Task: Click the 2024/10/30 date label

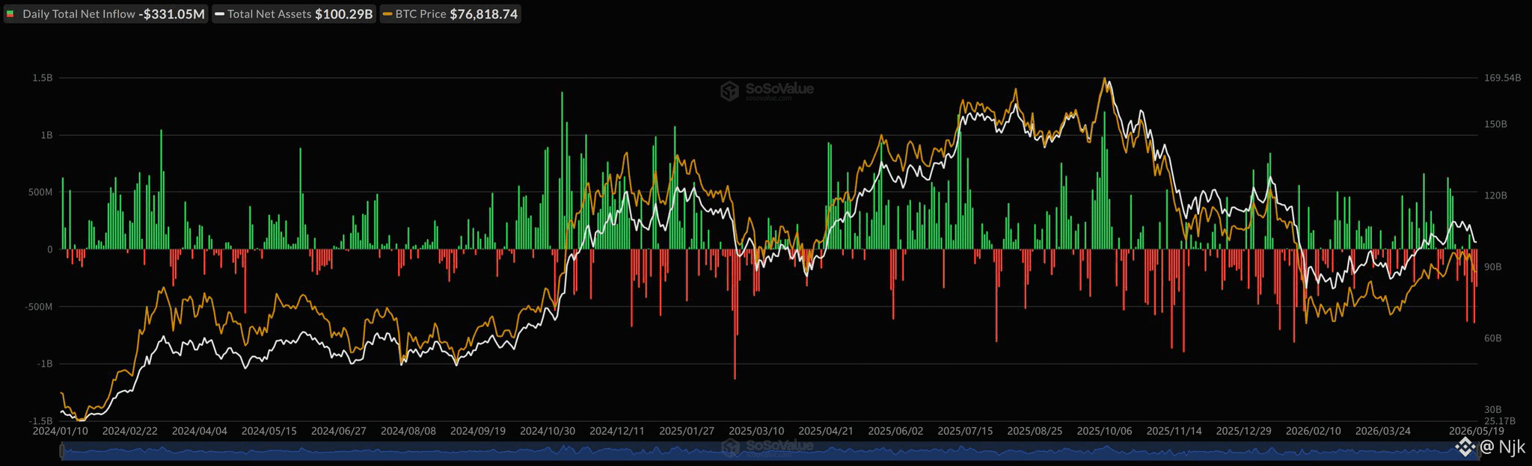Action: coord(548,432)
